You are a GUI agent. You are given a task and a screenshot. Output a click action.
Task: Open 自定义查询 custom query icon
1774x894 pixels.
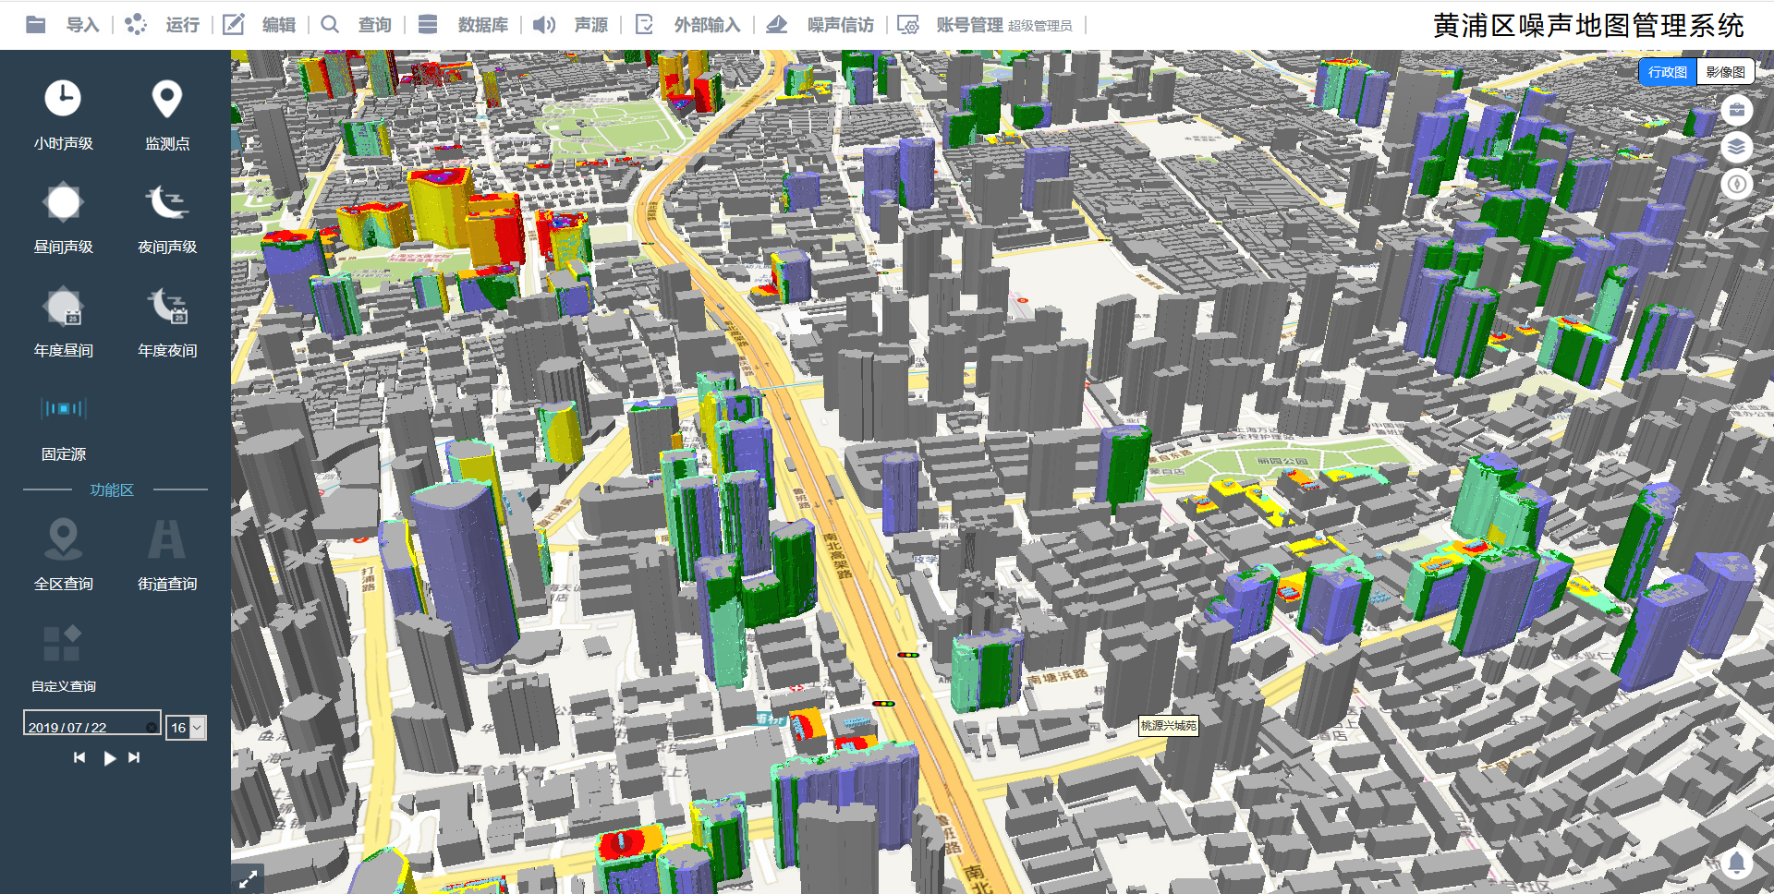(63, 643)
